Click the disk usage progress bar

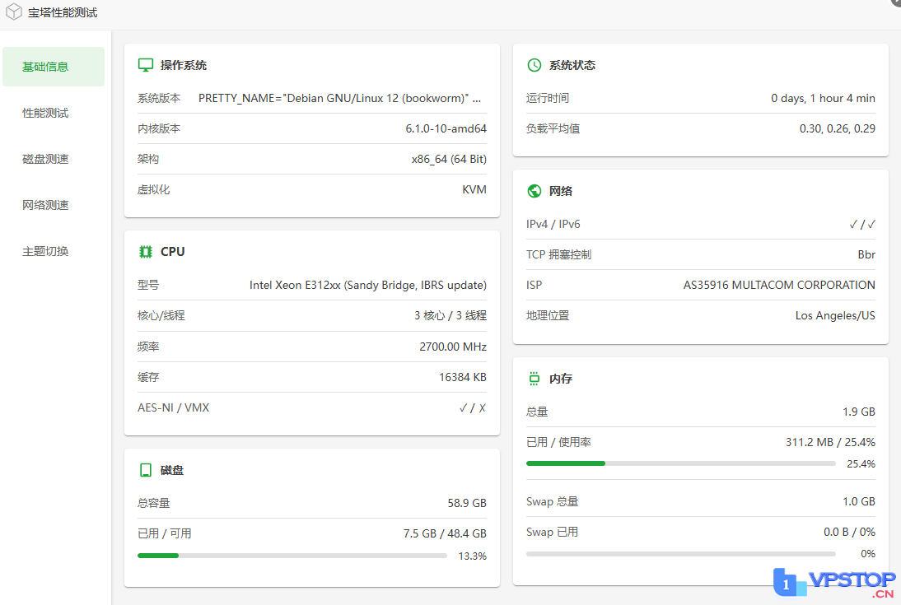(292, 556)
